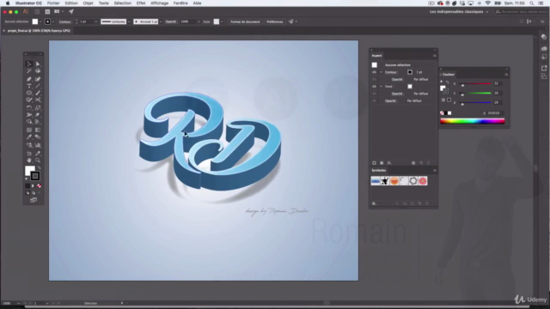Select the Magic Wand tool
Screen dimensions: 550x309
tap(29, 71)
